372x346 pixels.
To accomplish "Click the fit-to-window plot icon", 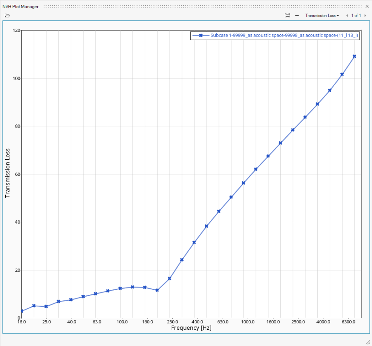I will click(288, 15).
